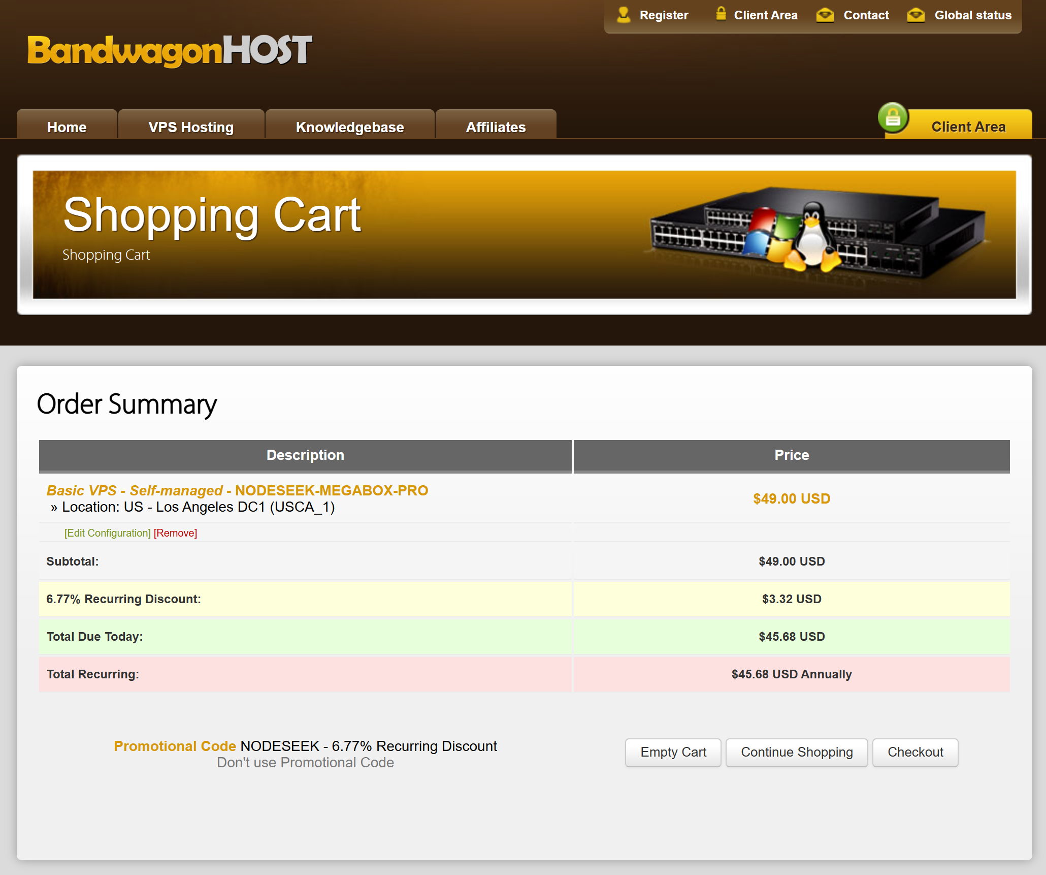Go to the Home tab

click(x=67, y=125)
